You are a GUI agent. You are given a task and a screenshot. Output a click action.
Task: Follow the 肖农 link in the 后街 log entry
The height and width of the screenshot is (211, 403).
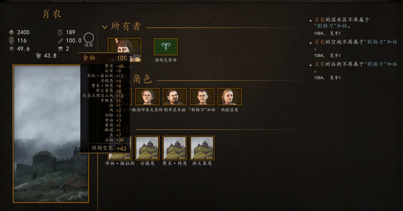point(319,64)
